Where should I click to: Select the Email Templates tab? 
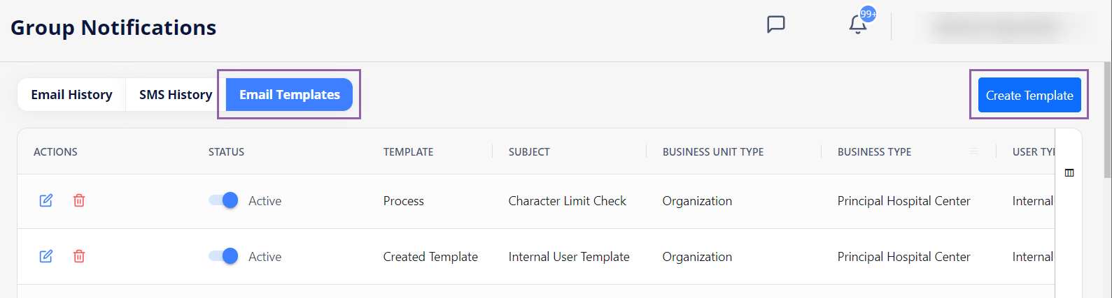click(x=290, y=94)
